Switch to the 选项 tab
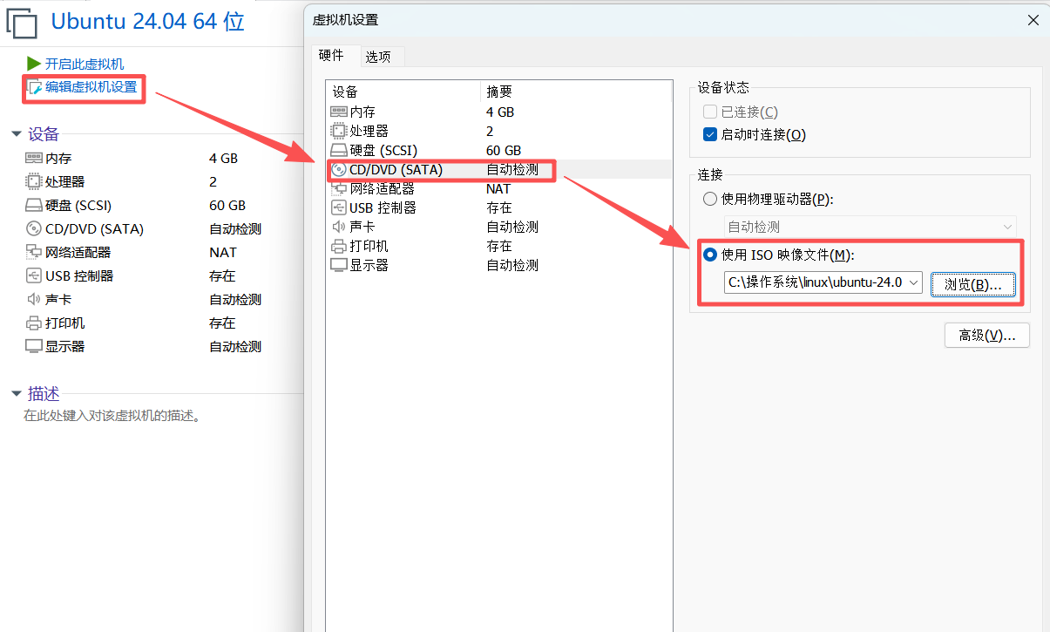The height and width of the screenshot is (632, 1050). click(378, 57)
